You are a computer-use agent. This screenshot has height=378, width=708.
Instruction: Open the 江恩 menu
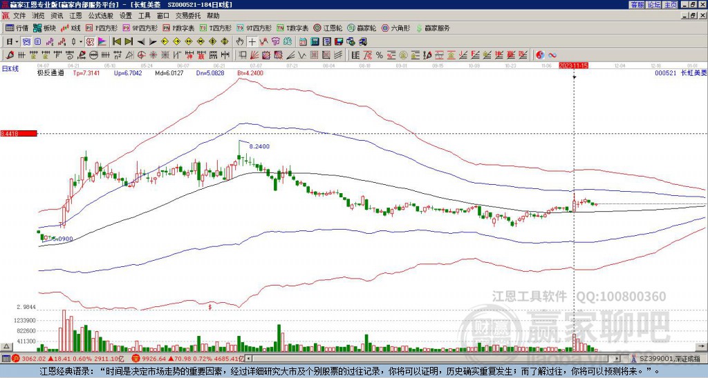[x=75, y=16]
